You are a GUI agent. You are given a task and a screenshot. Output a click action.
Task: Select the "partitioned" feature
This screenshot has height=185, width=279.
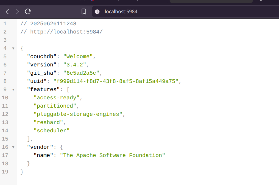(55, 106)
